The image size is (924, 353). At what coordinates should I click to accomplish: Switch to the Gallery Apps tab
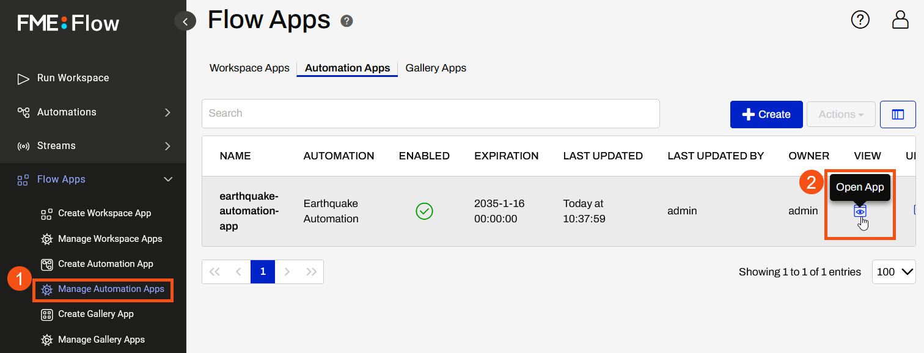tap(436, 68)
